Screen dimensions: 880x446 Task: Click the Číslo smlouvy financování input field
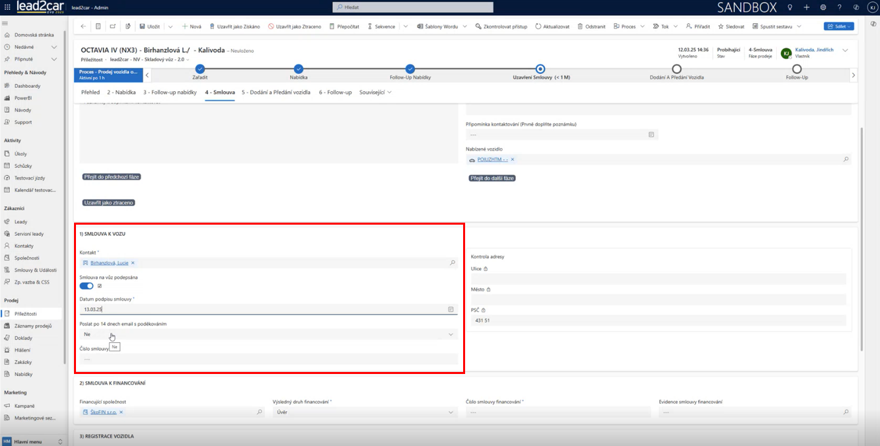[558, 412]
